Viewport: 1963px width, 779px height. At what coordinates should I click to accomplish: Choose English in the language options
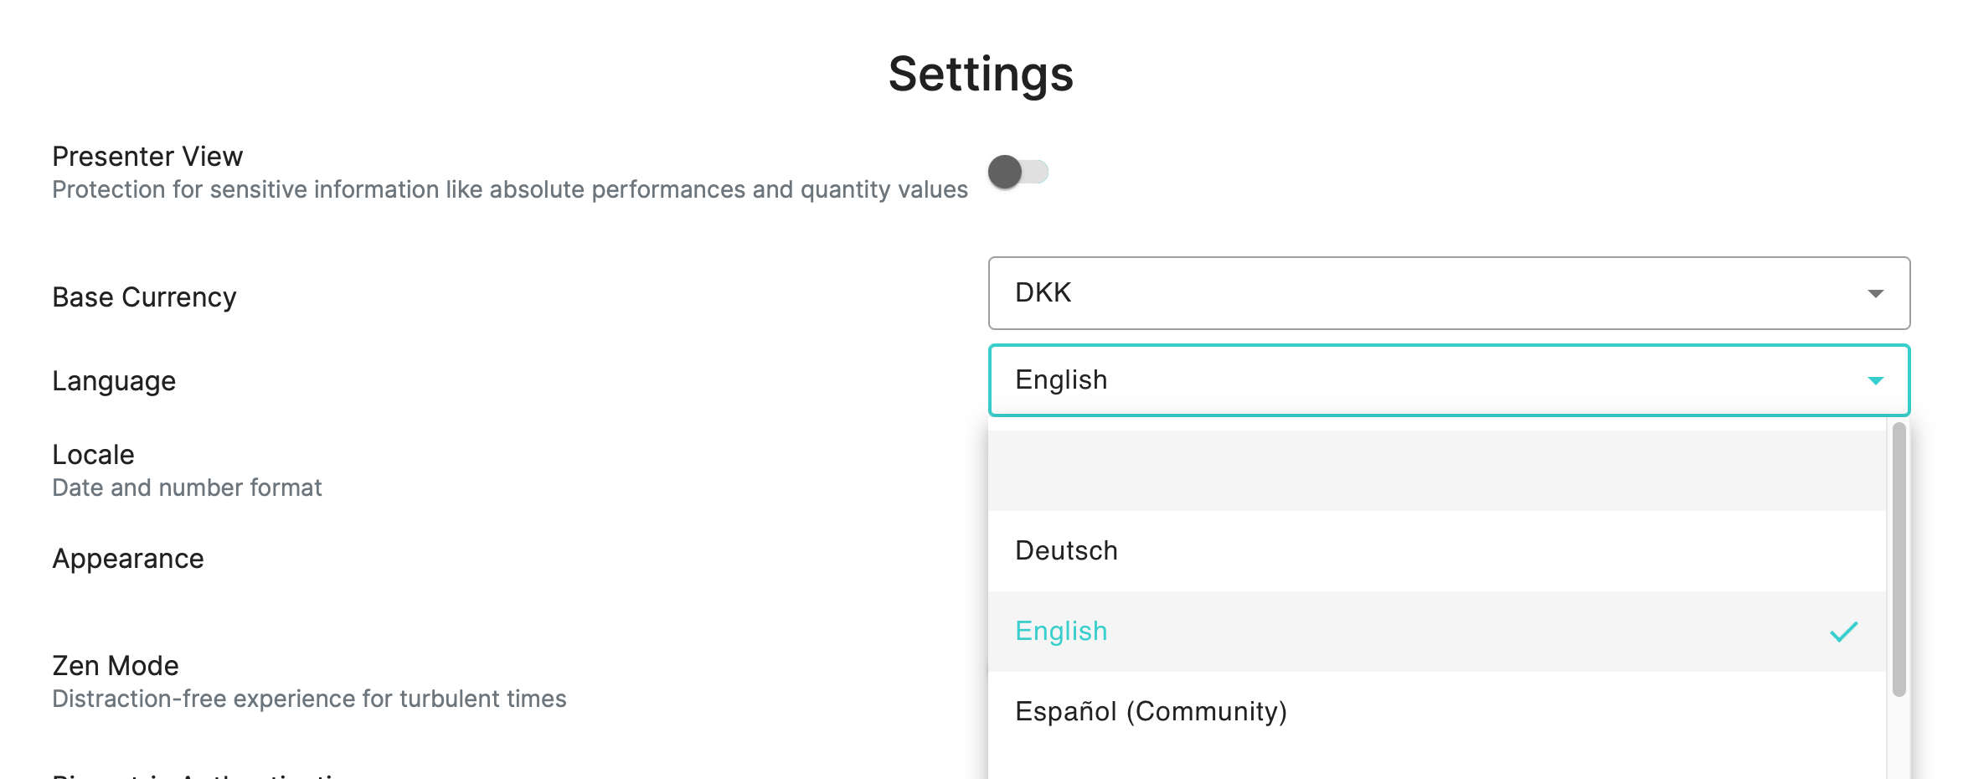click(1060, 631)
